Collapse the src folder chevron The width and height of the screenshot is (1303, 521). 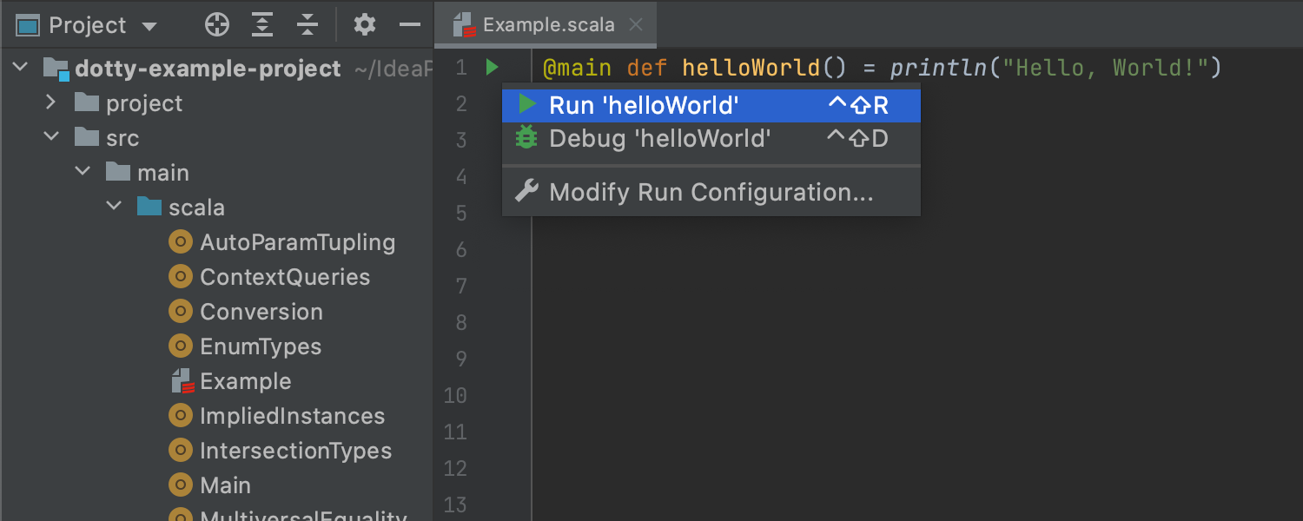coord(52,137)
